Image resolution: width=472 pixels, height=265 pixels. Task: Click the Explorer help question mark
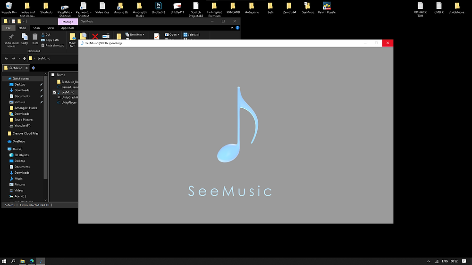pyautogui.click(x=237, y=28)
